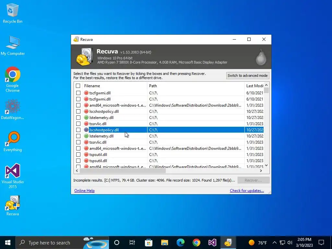
Task: Click the news and interests weather image on taskbar
Action: pyautogui.click(x=96, y=243)
